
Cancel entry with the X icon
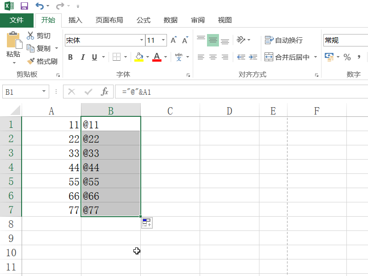[x=72, y=92]
